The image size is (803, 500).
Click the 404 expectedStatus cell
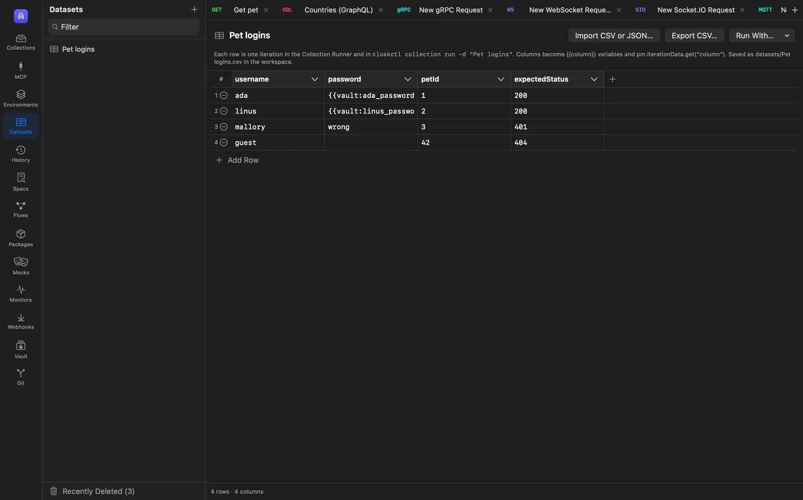tap(557, 142)
